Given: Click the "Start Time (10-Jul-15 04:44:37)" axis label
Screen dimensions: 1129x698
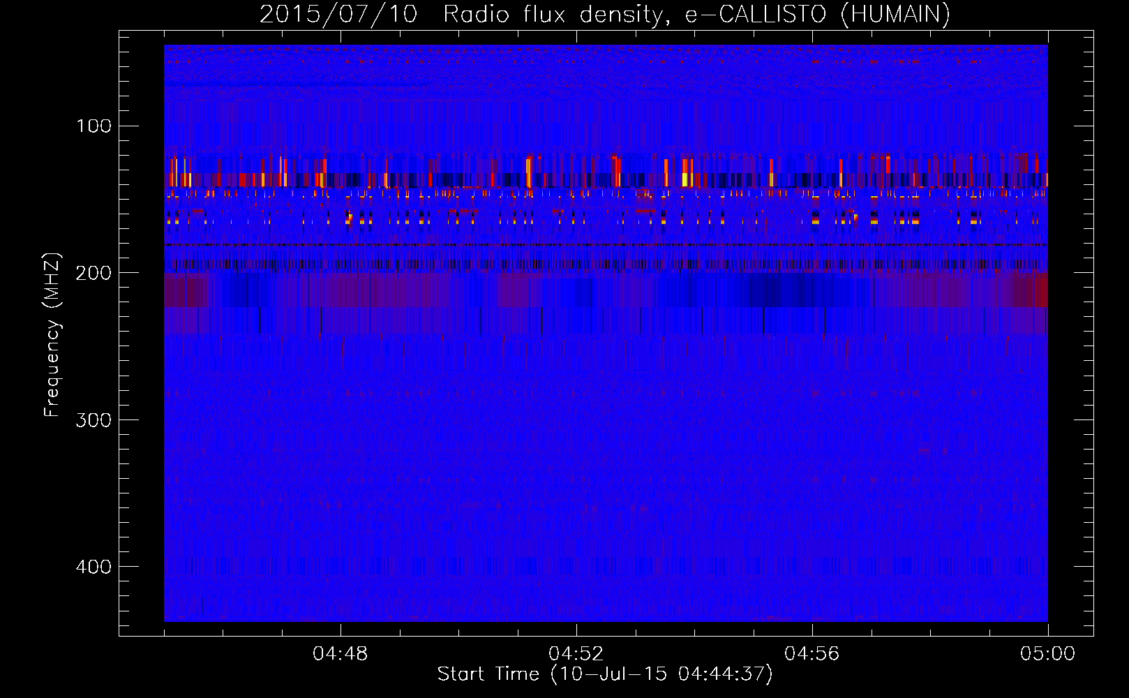Looking at the screenshot, I should [x=605, y=674].
